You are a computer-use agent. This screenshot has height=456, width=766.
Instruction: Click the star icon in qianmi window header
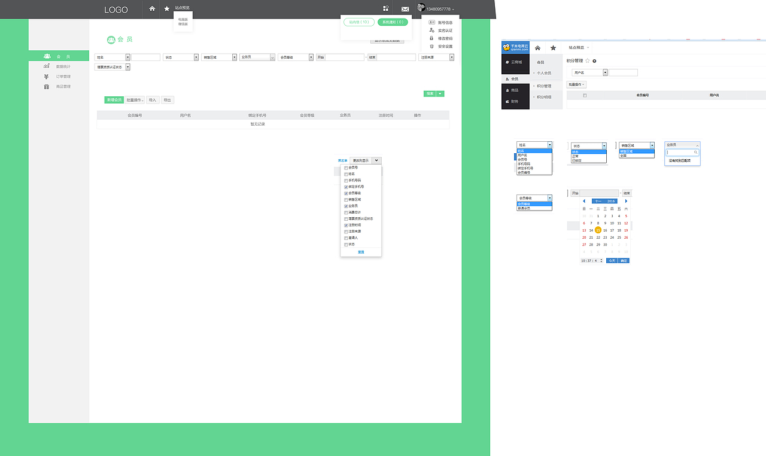[x=554, y=48]
